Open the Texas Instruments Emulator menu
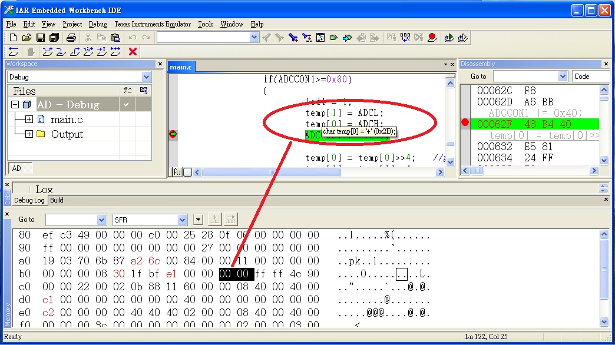 (153, 24)
